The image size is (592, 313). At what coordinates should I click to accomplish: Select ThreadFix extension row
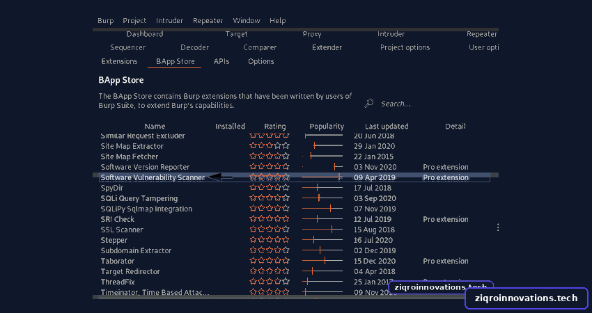pos(295,282)
